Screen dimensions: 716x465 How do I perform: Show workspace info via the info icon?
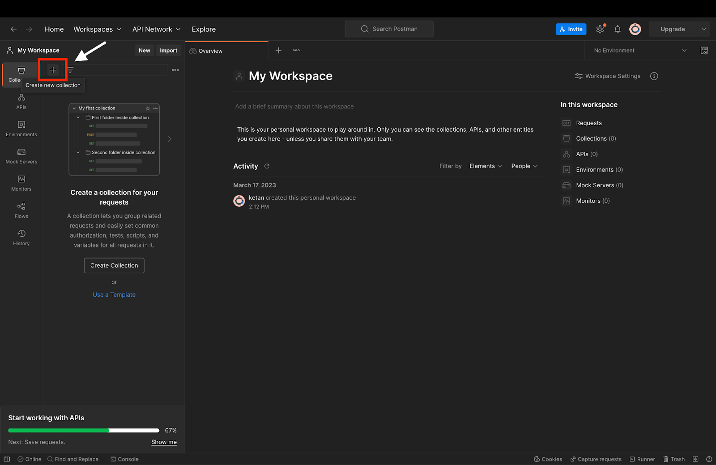pyautogui.click(x=654, y=76)
